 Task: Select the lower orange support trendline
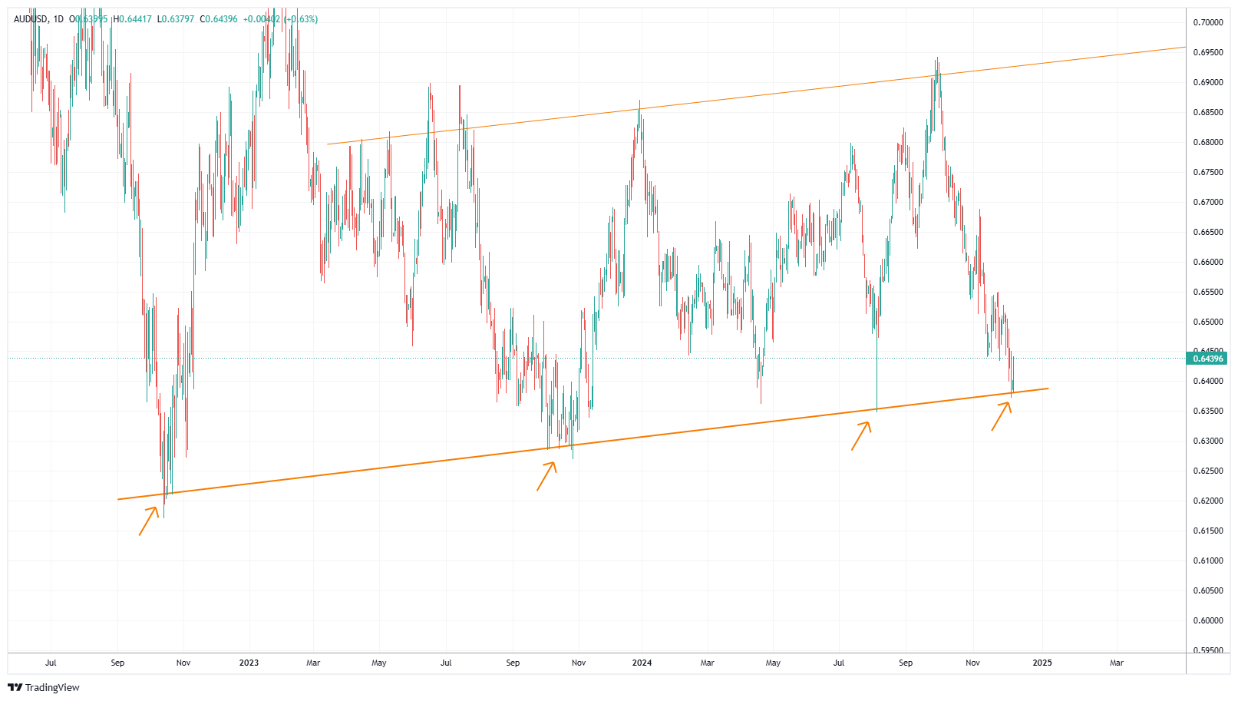[x=583, y=445]
